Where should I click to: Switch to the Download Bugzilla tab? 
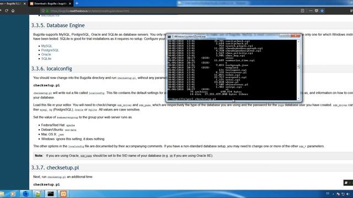click(50, 4)
